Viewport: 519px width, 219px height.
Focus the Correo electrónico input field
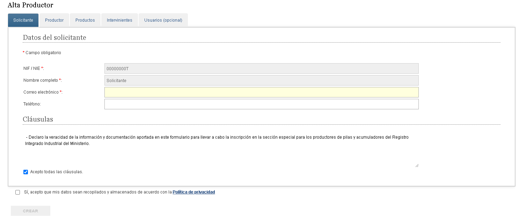tap(261, 92)
